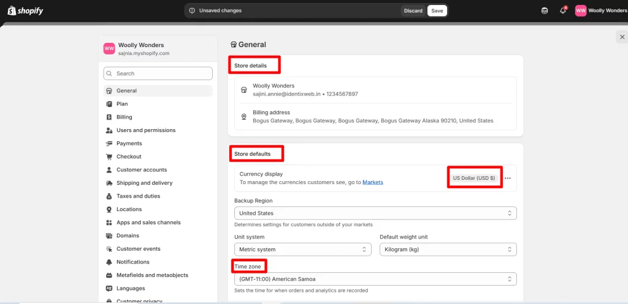This screenshot has width=628, height=304.
Task: Open Taxes and duties settings
Action: point(158,196)
